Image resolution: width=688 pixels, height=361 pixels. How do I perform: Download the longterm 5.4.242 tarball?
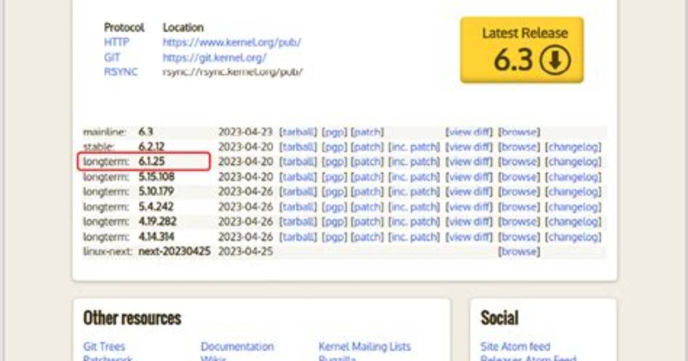click(298, 206)
